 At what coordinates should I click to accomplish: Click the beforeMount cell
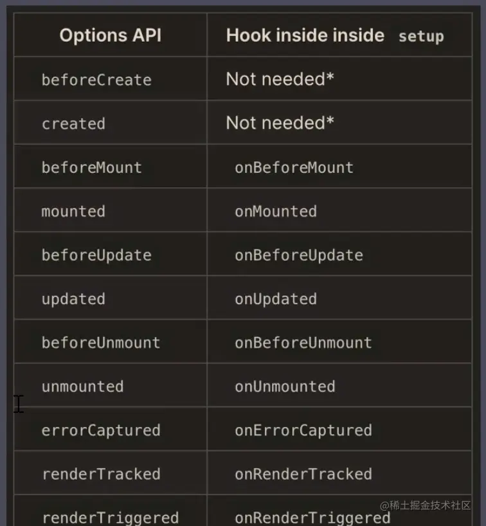click(x=91, y=167)
